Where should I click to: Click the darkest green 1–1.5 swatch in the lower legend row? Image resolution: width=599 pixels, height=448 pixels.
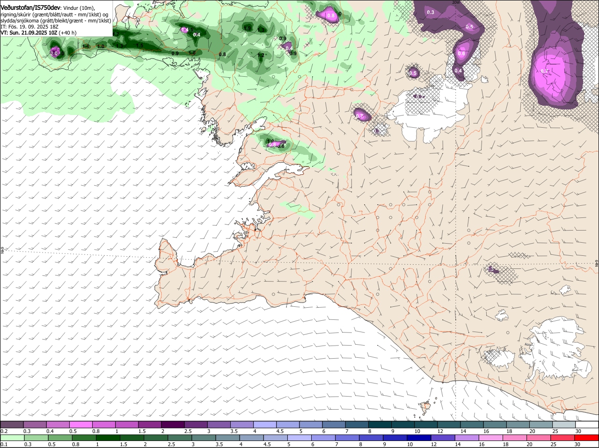point(107,437)
